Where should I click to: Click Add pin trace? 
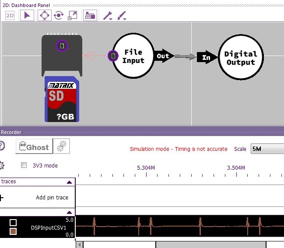(x=52, y=198)
